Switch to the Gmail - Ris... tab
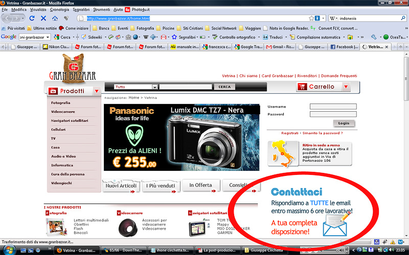This screenshot has width=409, height=255. (280, 47)
